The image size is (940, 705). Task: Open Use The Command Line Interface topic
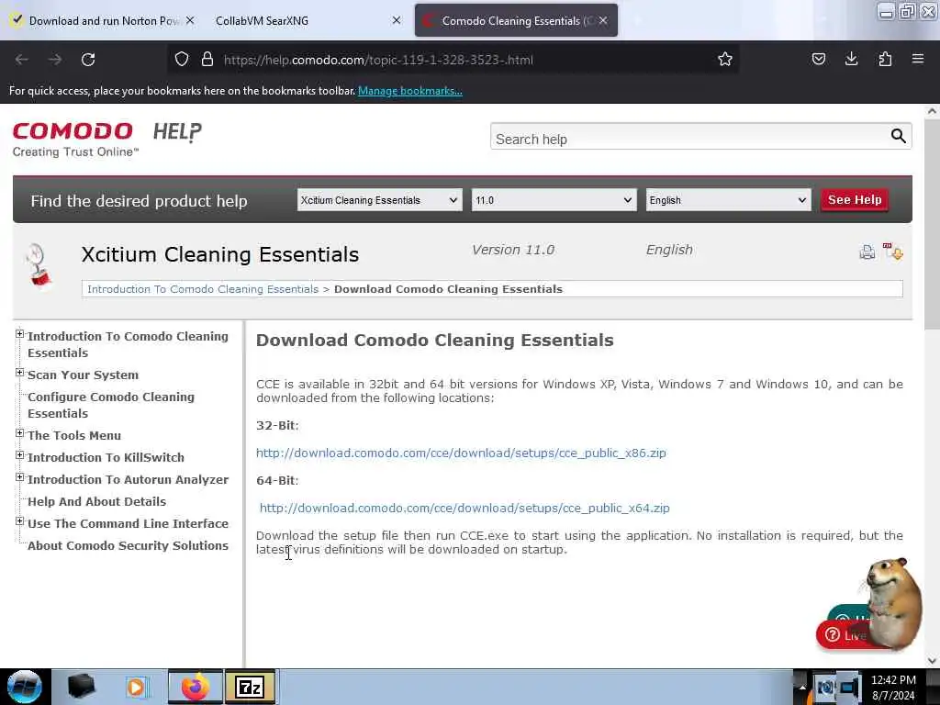point(129,523)
